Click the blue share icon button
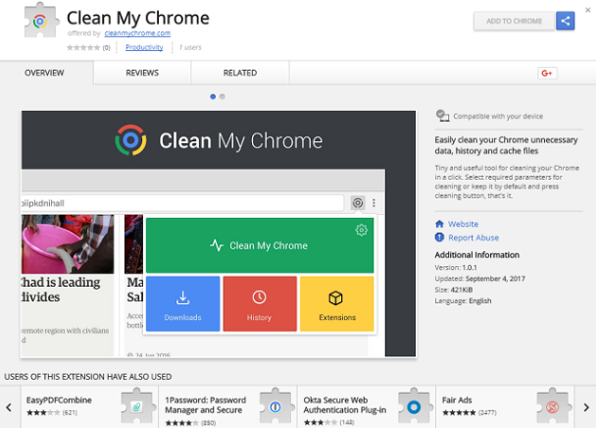Image resolution: width=599 pixels, height=428 pixels. pyautogui.click(x=566, y=21)
